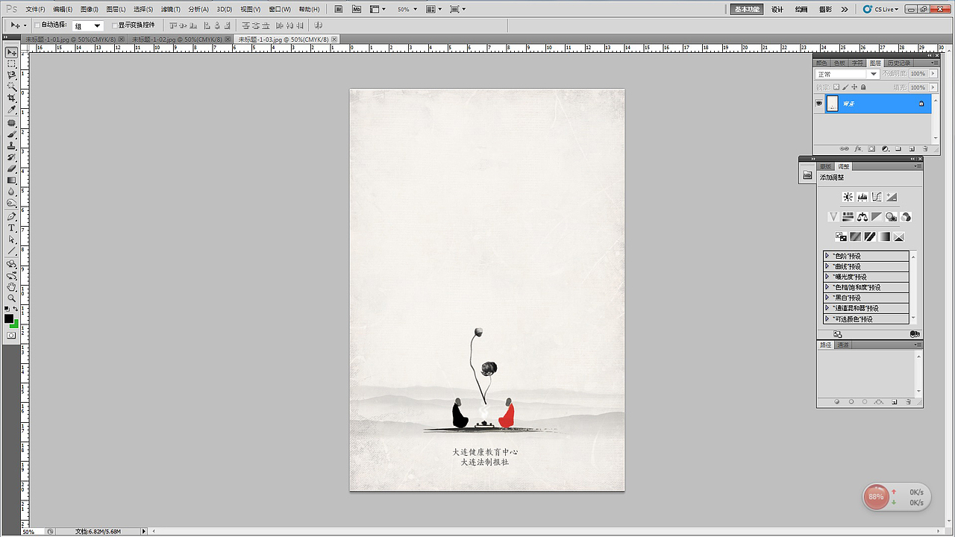Switch to the 蒙版 panel tab
Screen dimensions: 955x537
[826, 166]
